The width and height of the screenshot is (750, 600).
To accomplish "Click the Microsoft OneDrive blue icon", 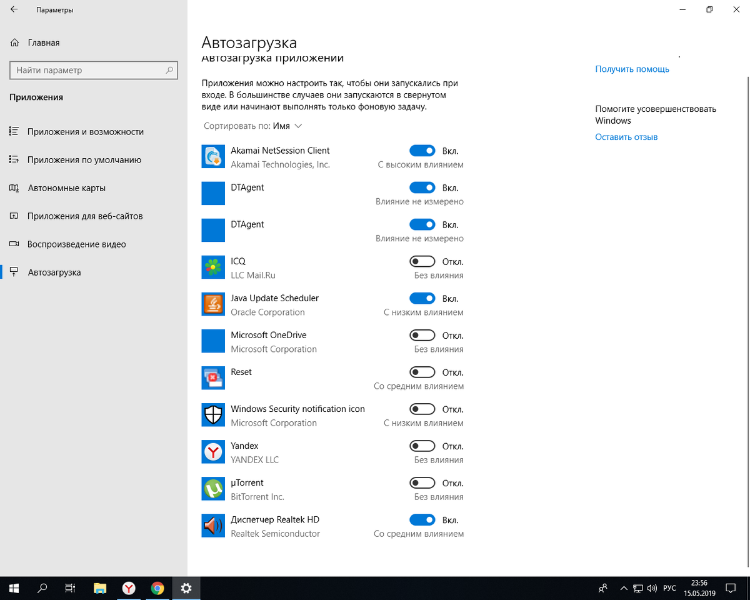I will click(x=213, y=341).
